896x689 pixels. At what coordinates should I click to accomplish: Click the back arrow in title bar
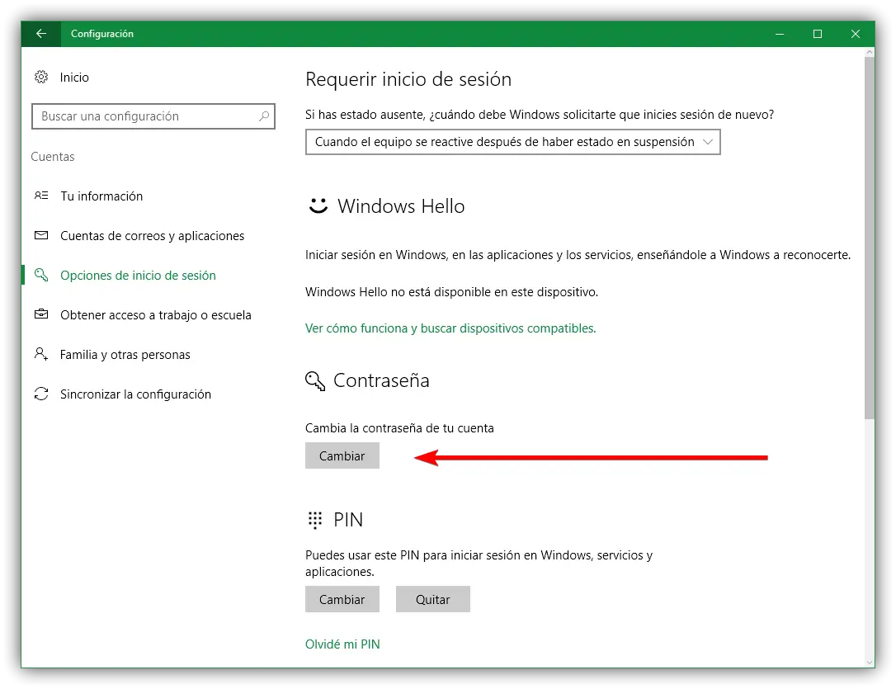41,34
